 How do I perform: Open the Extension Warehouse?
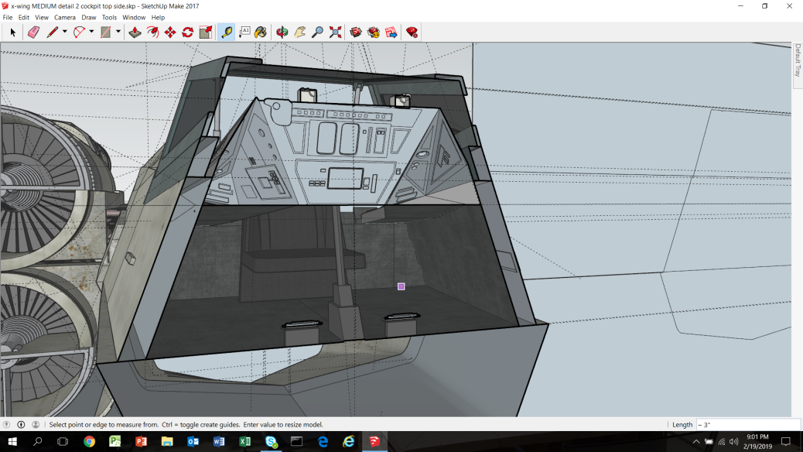tap(374, 33)
